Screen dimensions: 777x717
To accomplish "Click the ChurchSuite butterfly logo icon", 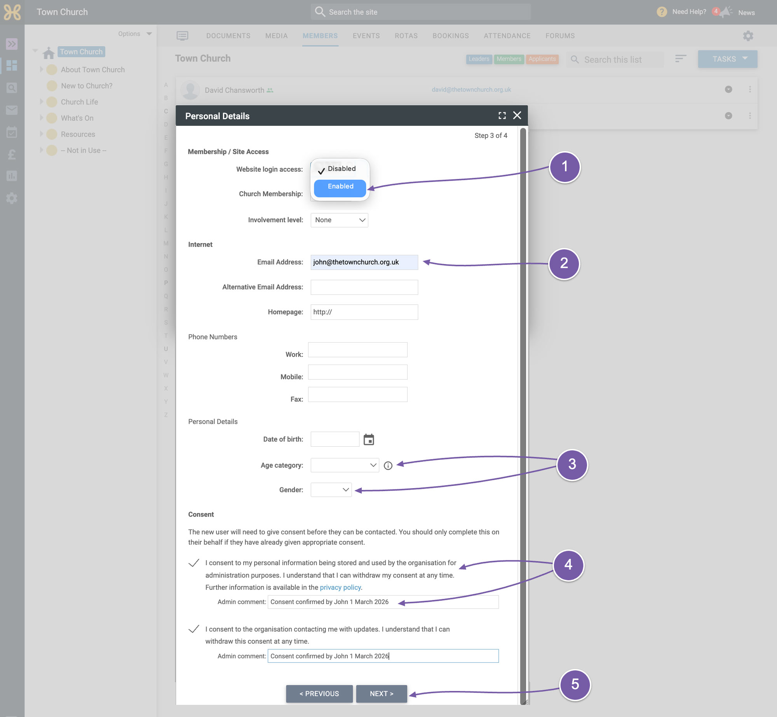I will click(12, 12).
